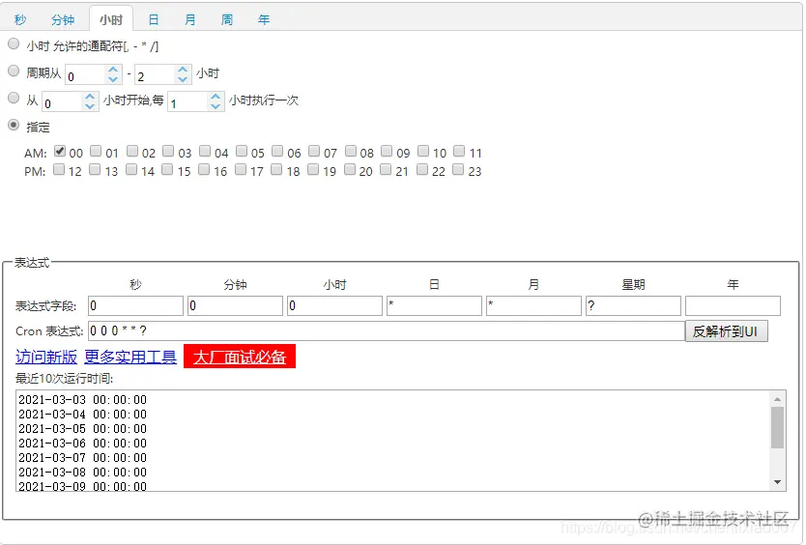
Task: Check the 09 hour checkbox
Action: [x=386, y=151]
